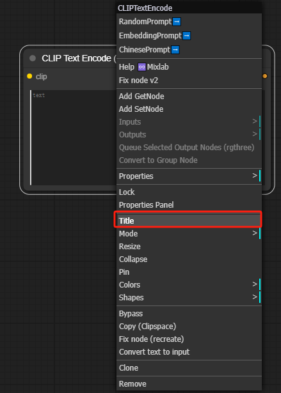Viewport: 281px width, 393px height.
Task: Click Queue Selected Output Nodes (rgthree)
Action: point(189,148)
